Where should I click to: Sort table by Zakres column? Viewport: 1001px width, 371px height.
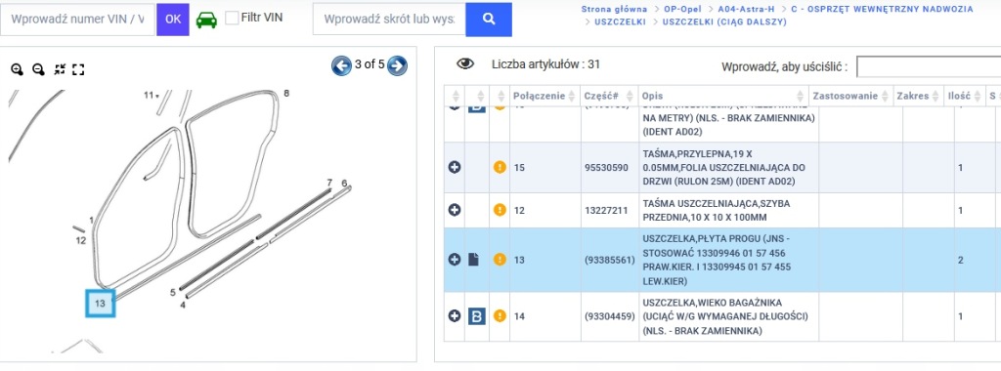click(918, 96)
